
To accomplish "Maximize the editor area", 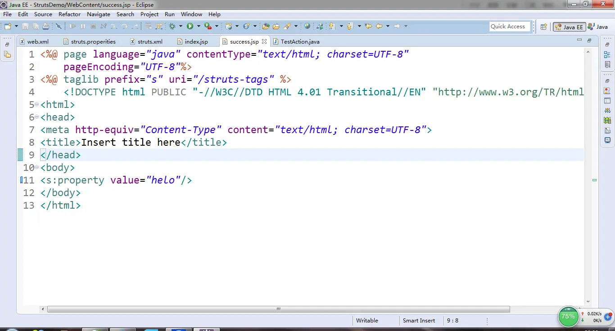I will pos(589,40).
